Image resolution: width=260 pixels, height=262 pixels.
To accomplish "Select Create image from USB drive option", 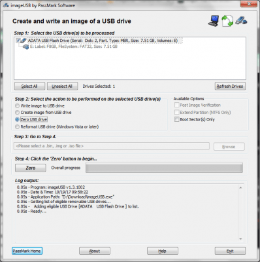I will coord(17,113).
